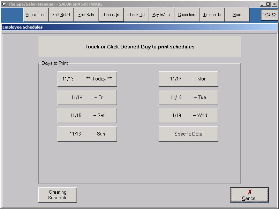Choose the 11/19 Wed schedule day

[x=188, y=116]
